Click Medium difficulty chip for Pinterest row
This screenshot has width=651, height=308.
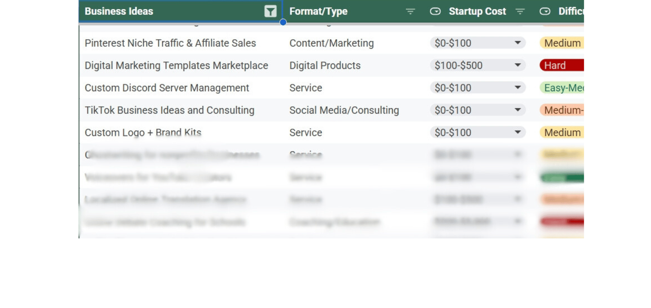(x=562, y=43)
